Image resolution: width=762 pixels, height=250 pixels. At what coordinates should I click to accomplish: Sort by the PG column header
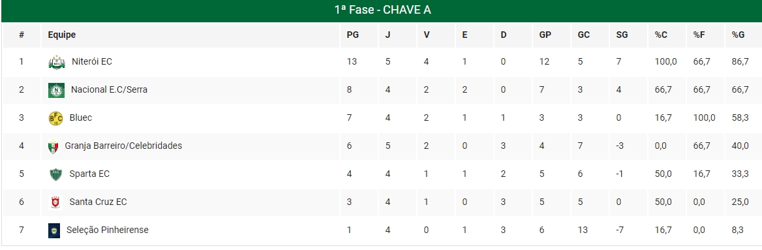[352, 35]
